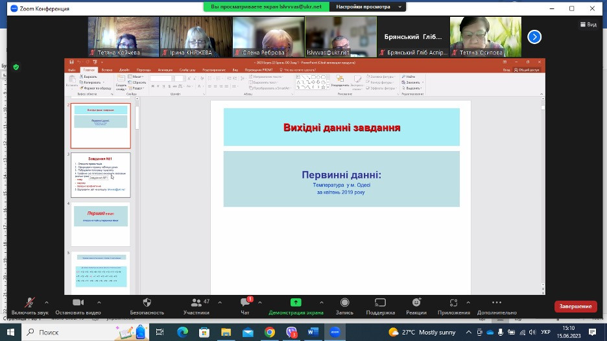Open the Чат chat panel
Screen dimensions: 607x341
click(245, 303)
